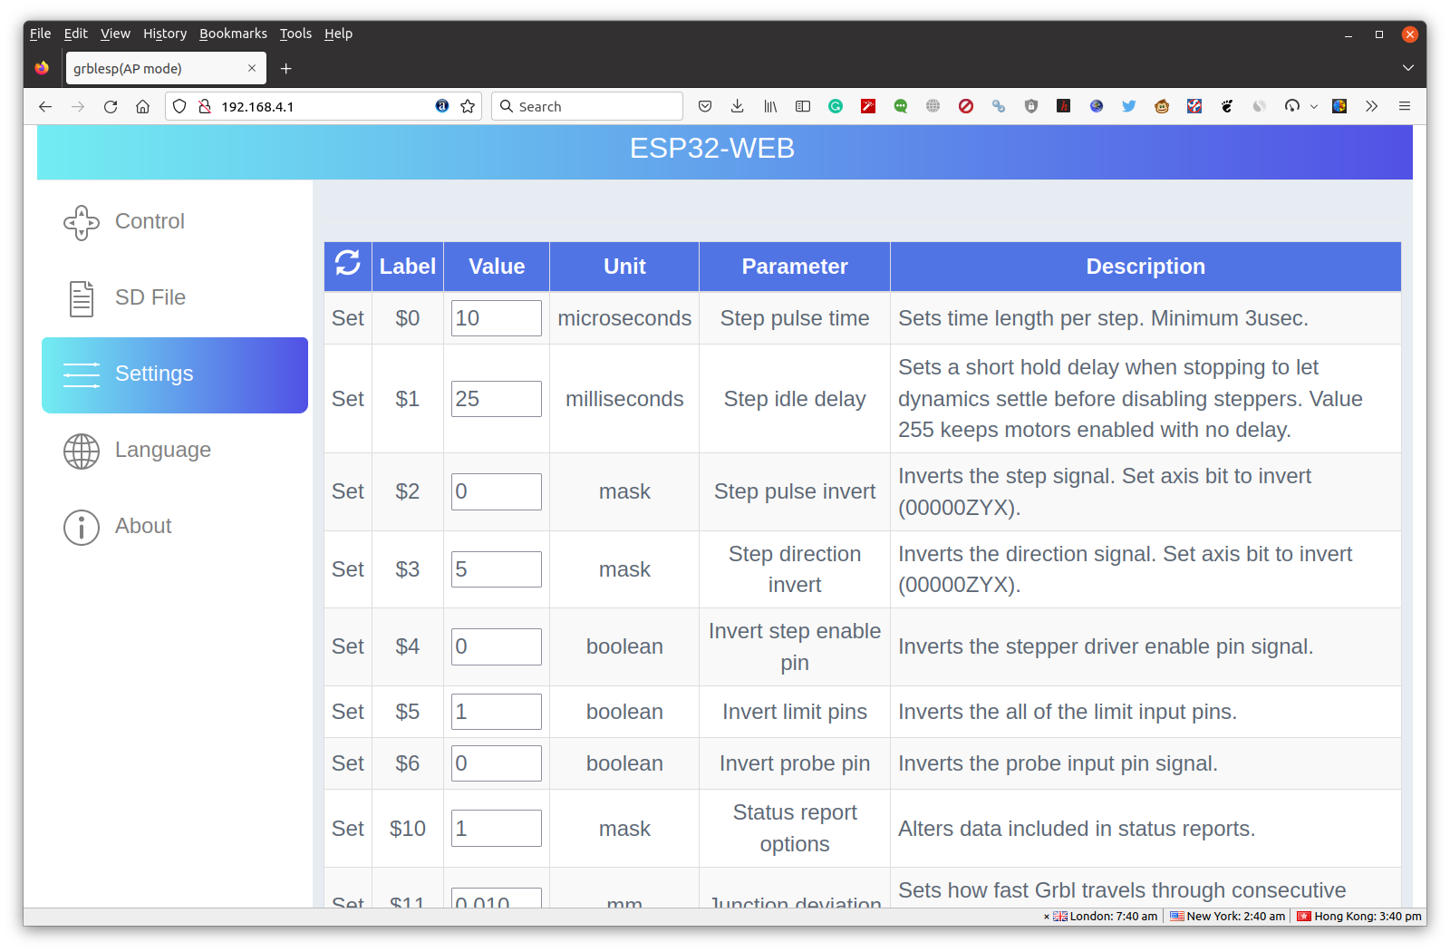This screenshot has height=952, width=1450.
Task: Toggle the Firefox sidebar panel
Action: (803, 106)
